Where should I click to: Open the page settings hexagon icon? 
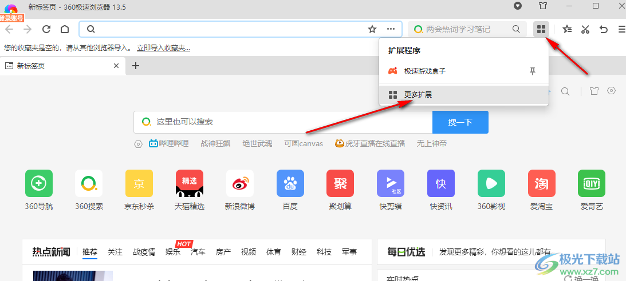611,91
